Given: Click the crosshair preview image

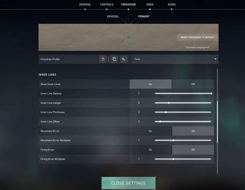Looking at the screenshot, I should [129, 37].
